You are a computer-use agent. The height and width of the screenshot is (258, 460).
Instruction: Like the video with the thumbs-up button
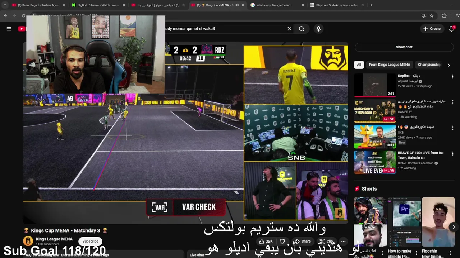coord(266,242)
